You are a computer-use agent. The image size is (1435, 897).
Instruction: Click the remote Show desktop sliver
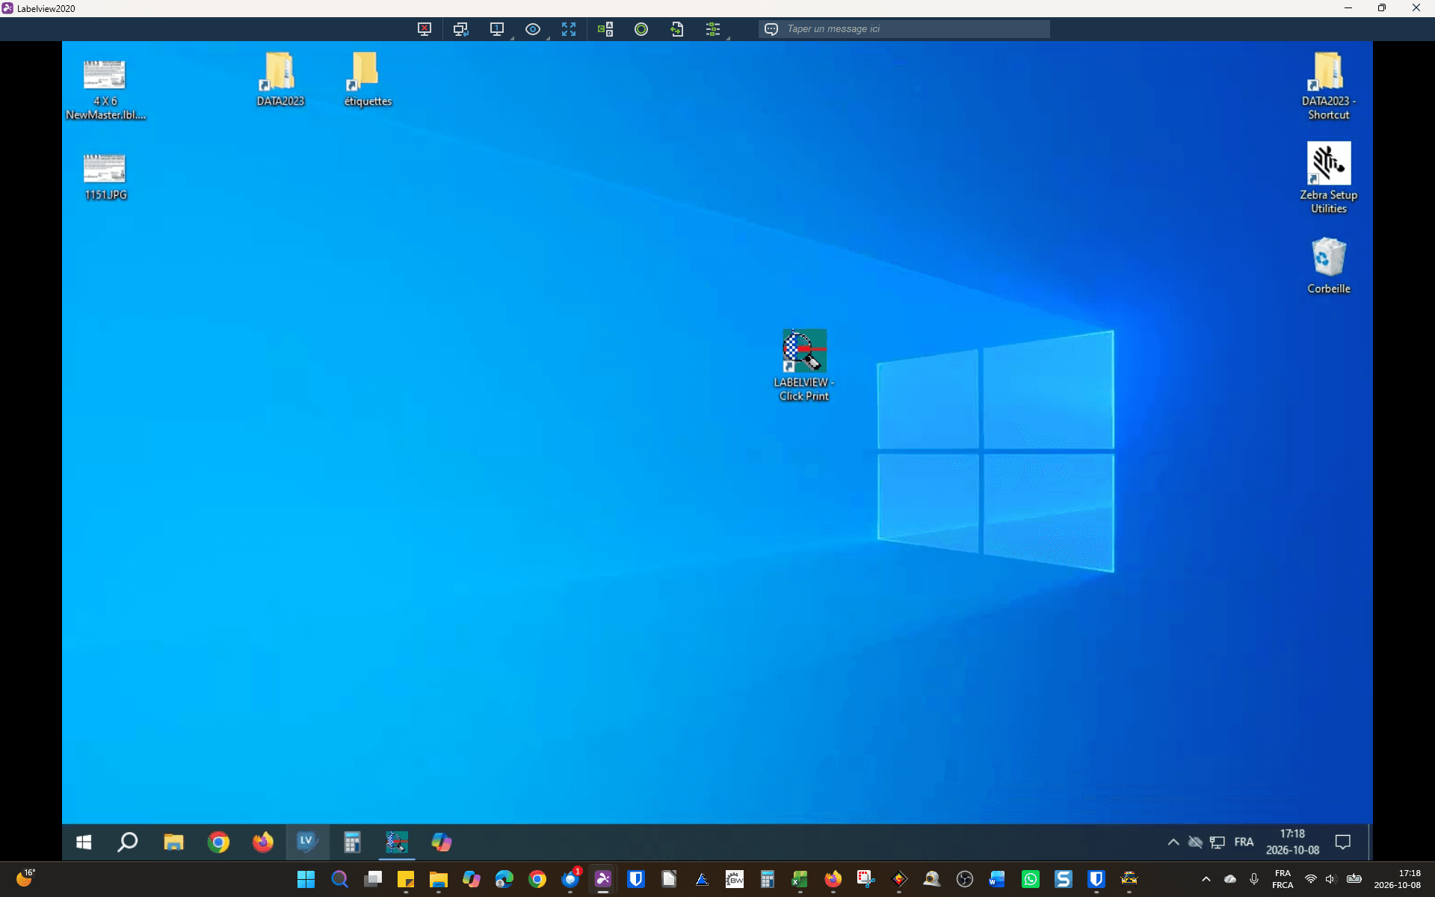coord(1370,842)
